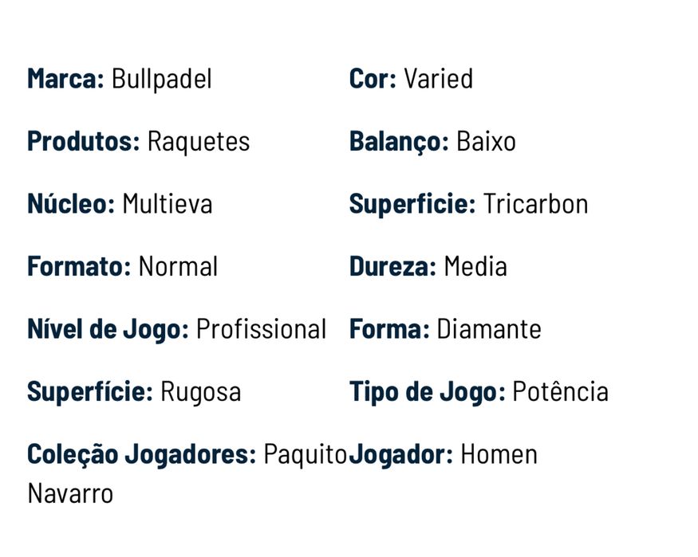
Task: Select the Rugosa surface value
Action: tap(200, 392)
